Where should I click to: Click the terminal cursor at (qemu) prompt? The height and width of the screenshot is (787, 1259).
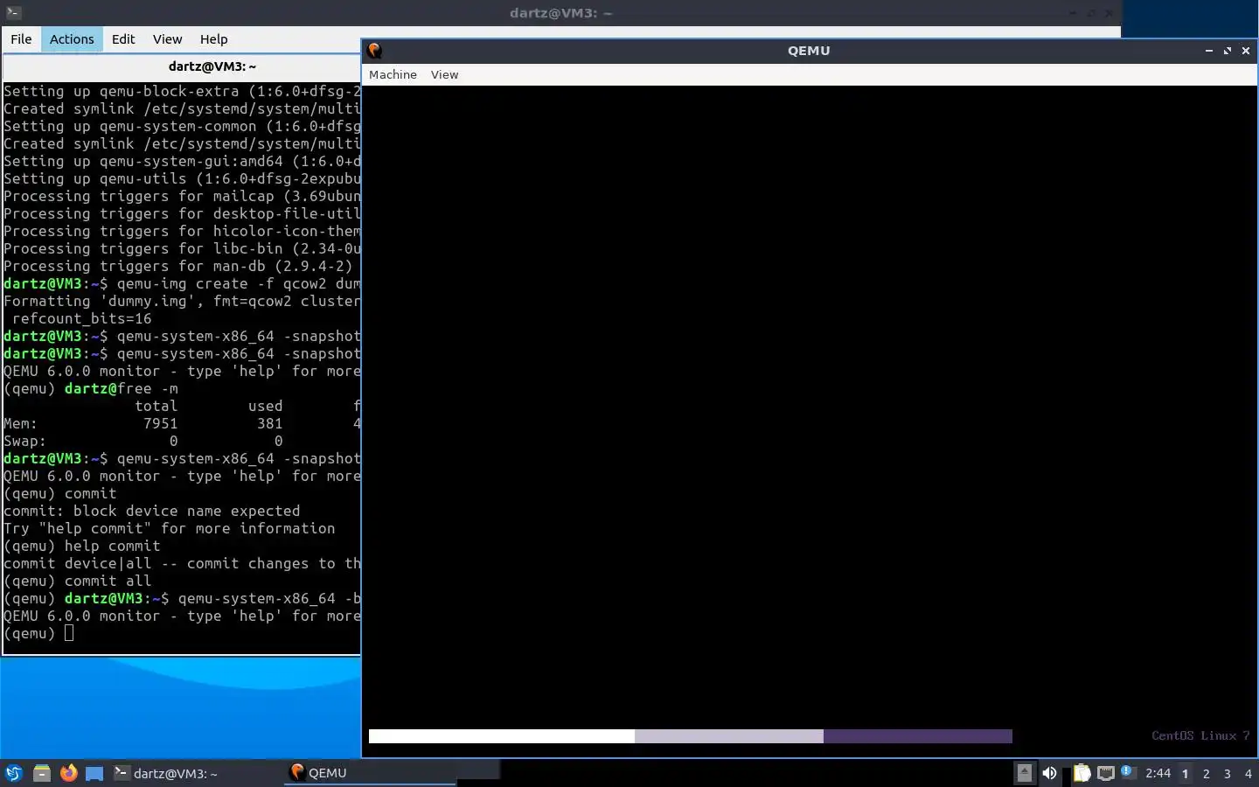tap(69, 633)
